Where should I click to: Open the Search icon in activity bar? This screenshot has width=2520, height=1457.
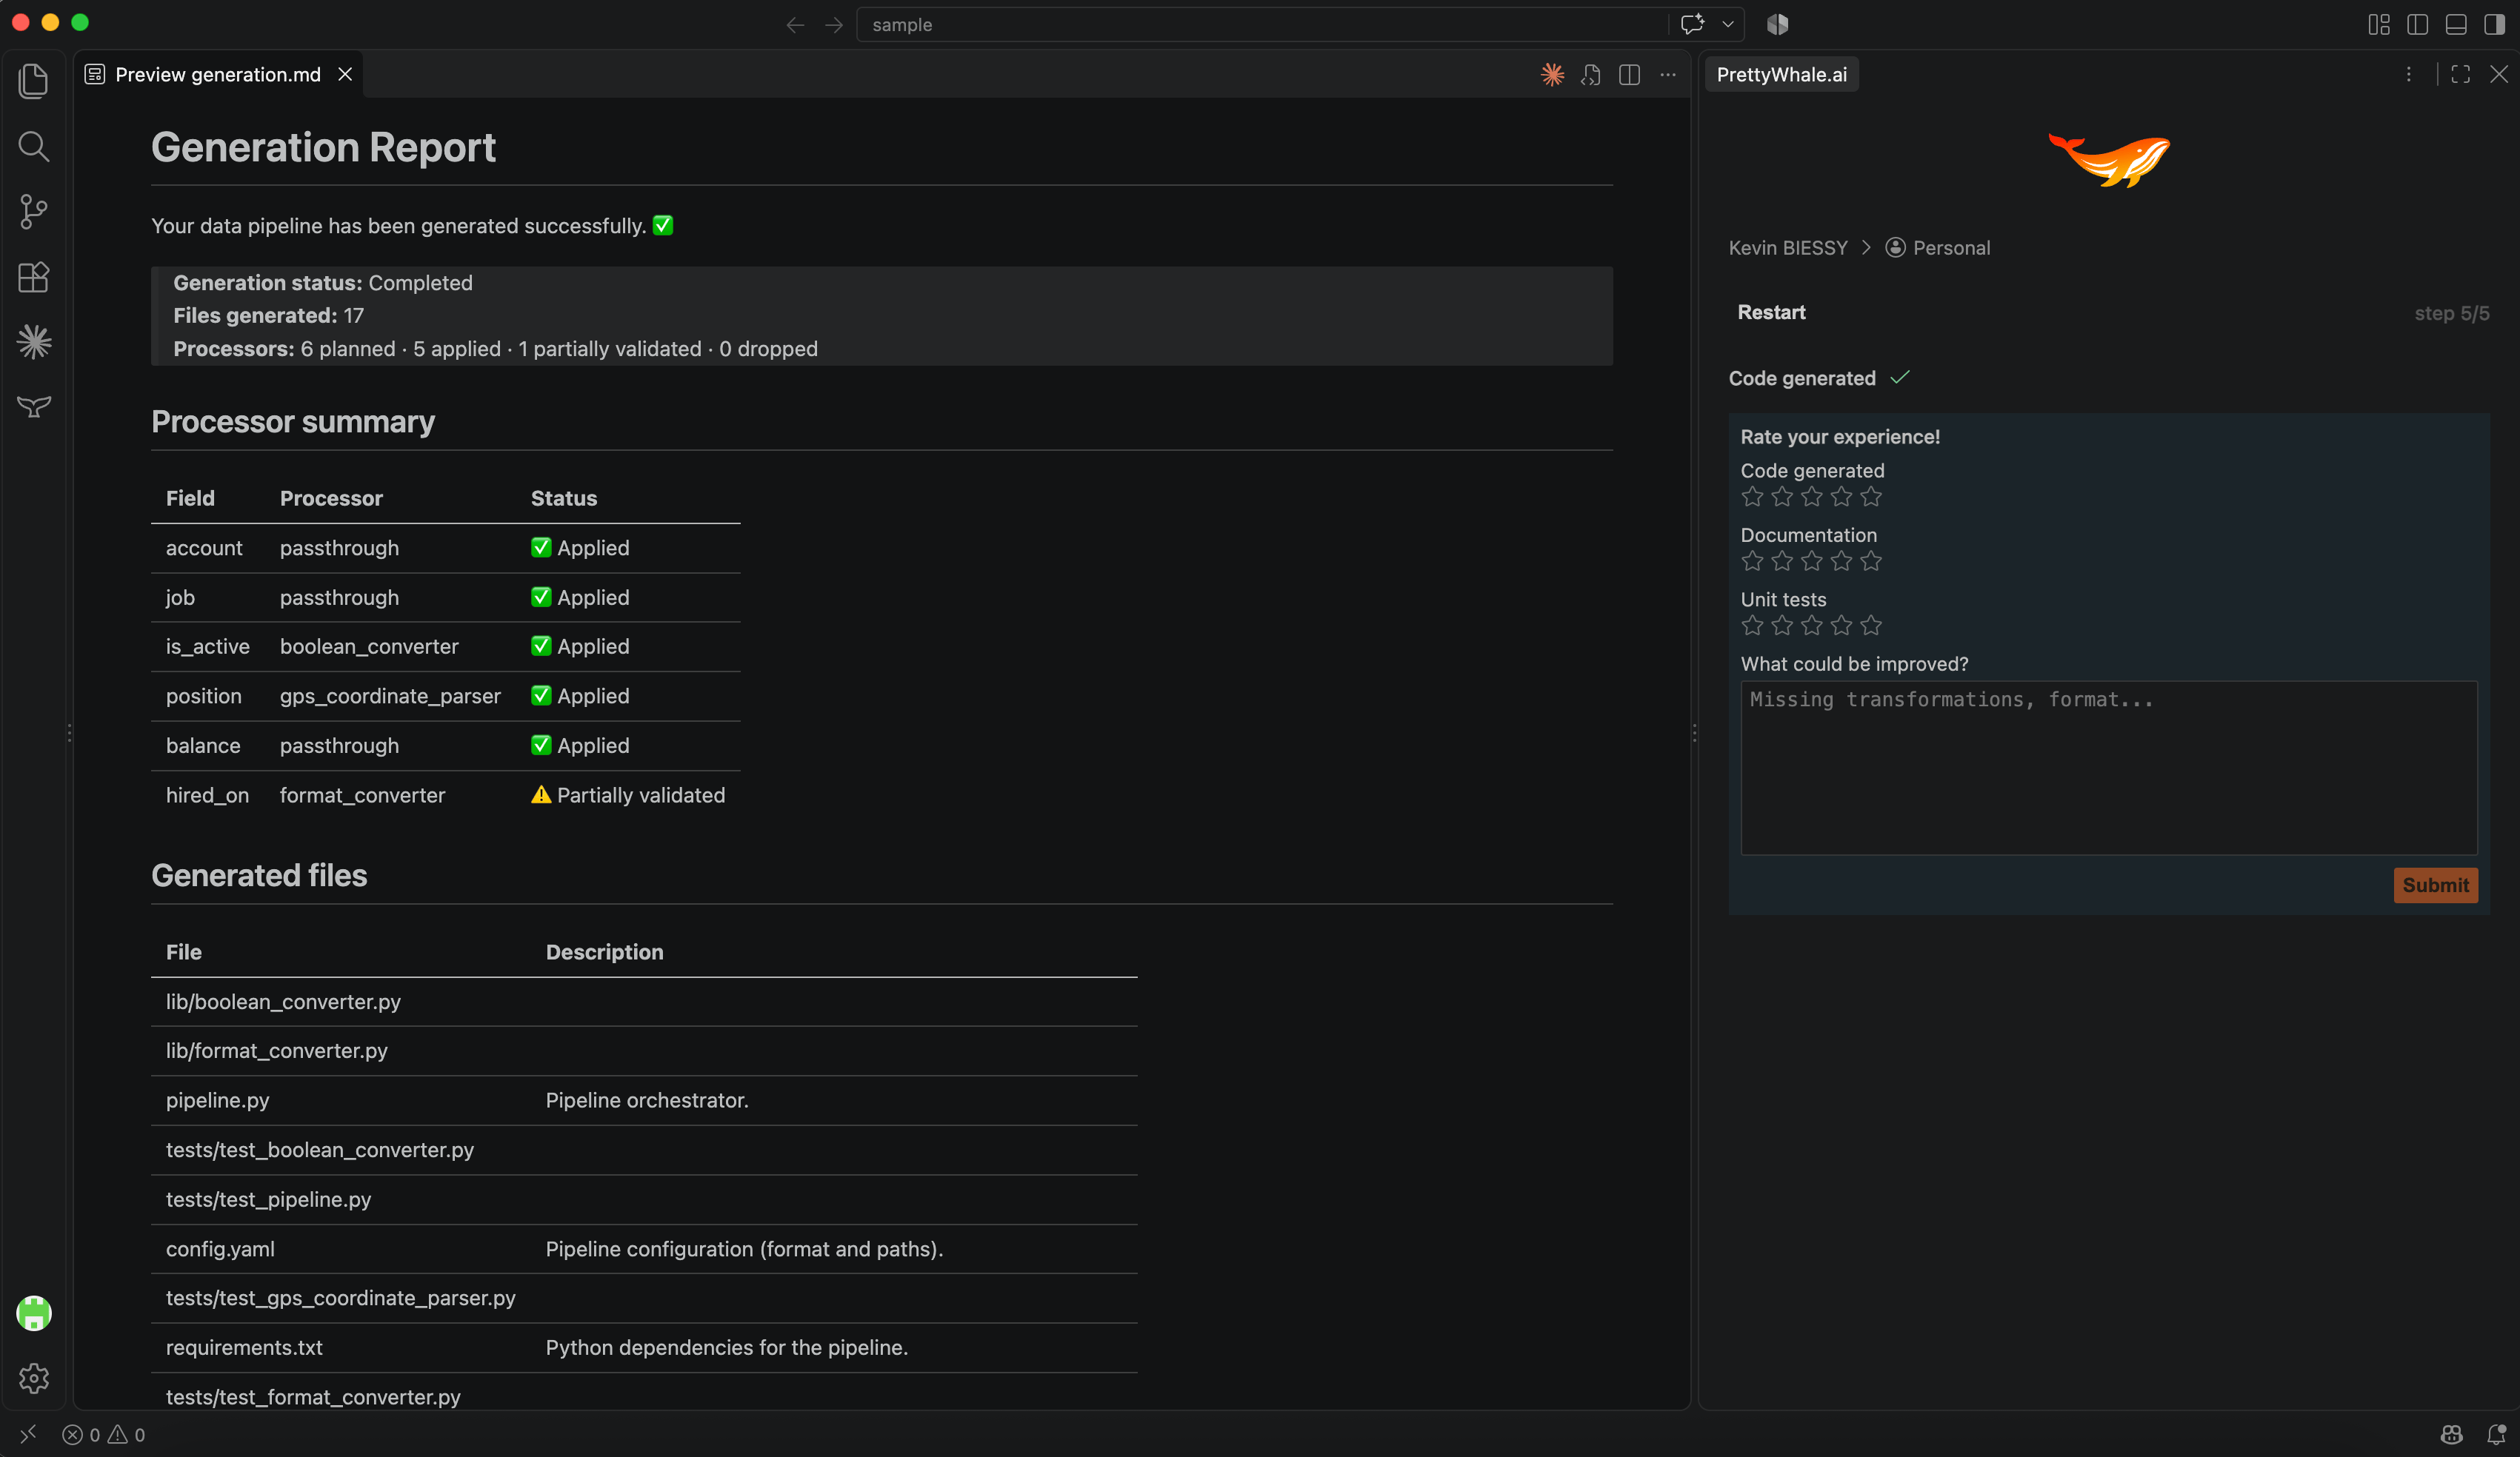tap(34, 146)
